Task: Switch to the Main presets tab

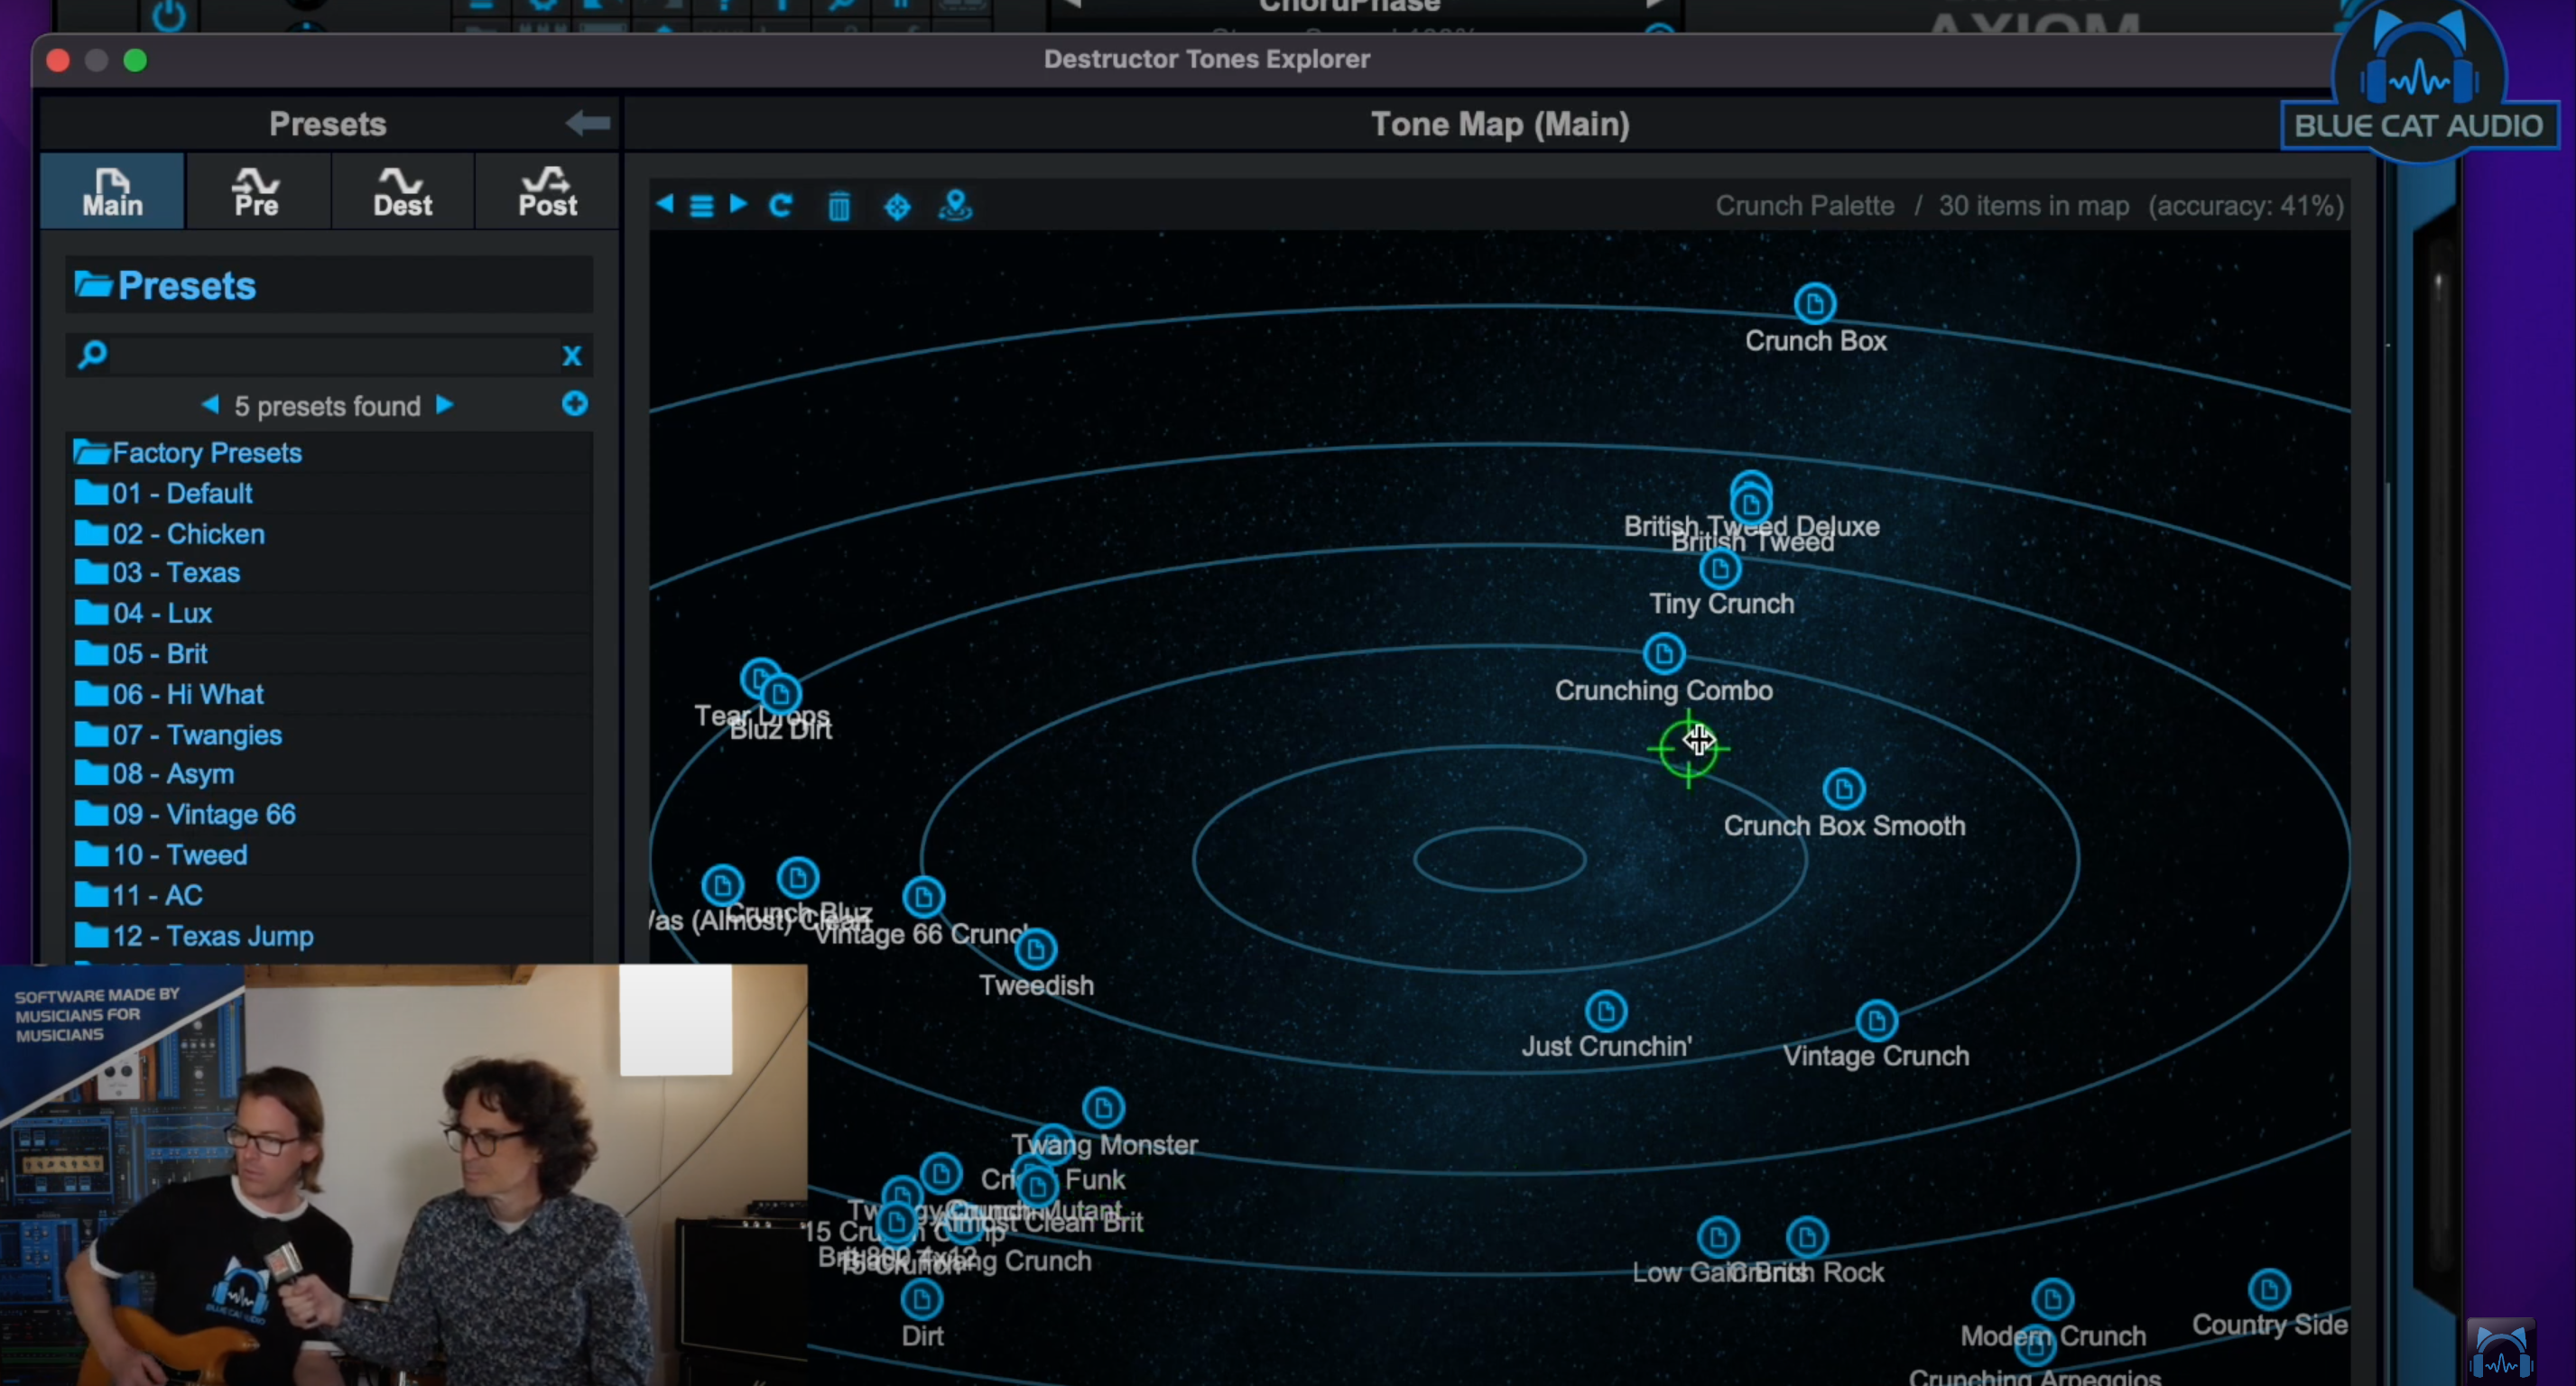Action: pos(113,192)
